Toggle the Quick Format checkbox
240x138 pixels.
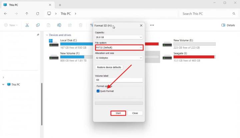point(98,91)
